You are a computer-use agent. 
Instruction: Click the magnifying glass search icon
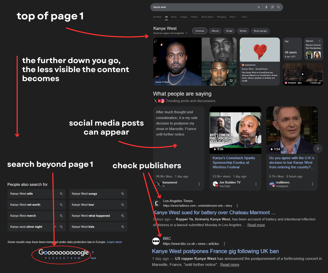click(279, 7)
